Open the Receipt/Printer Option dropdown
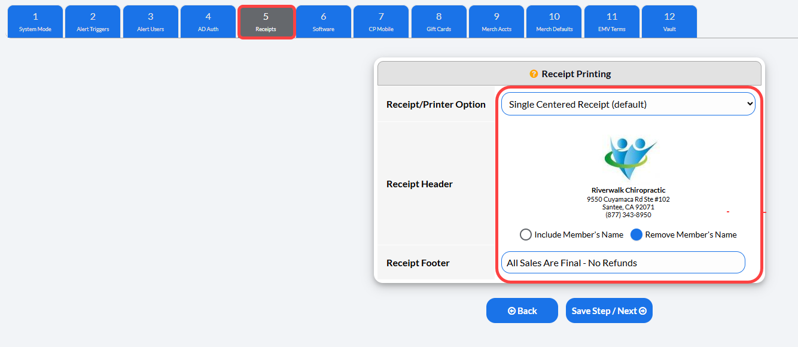The height and width of the screenshot is (347, 798). point(628,104)
